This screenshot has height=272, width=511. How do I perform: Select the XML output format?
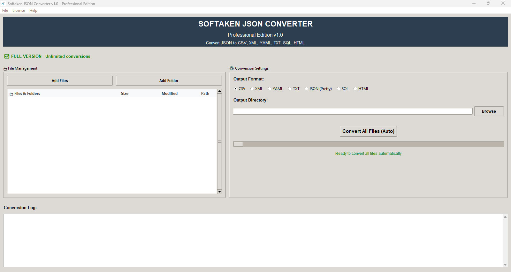252,89
